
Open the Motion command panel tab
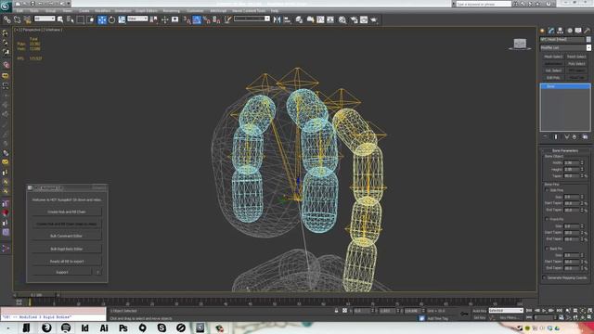[x=569, y=31]
